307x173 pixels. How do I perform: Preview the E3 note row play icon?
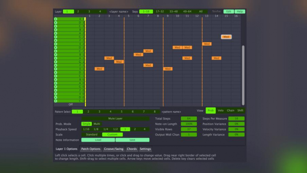[x=56, y=19]
